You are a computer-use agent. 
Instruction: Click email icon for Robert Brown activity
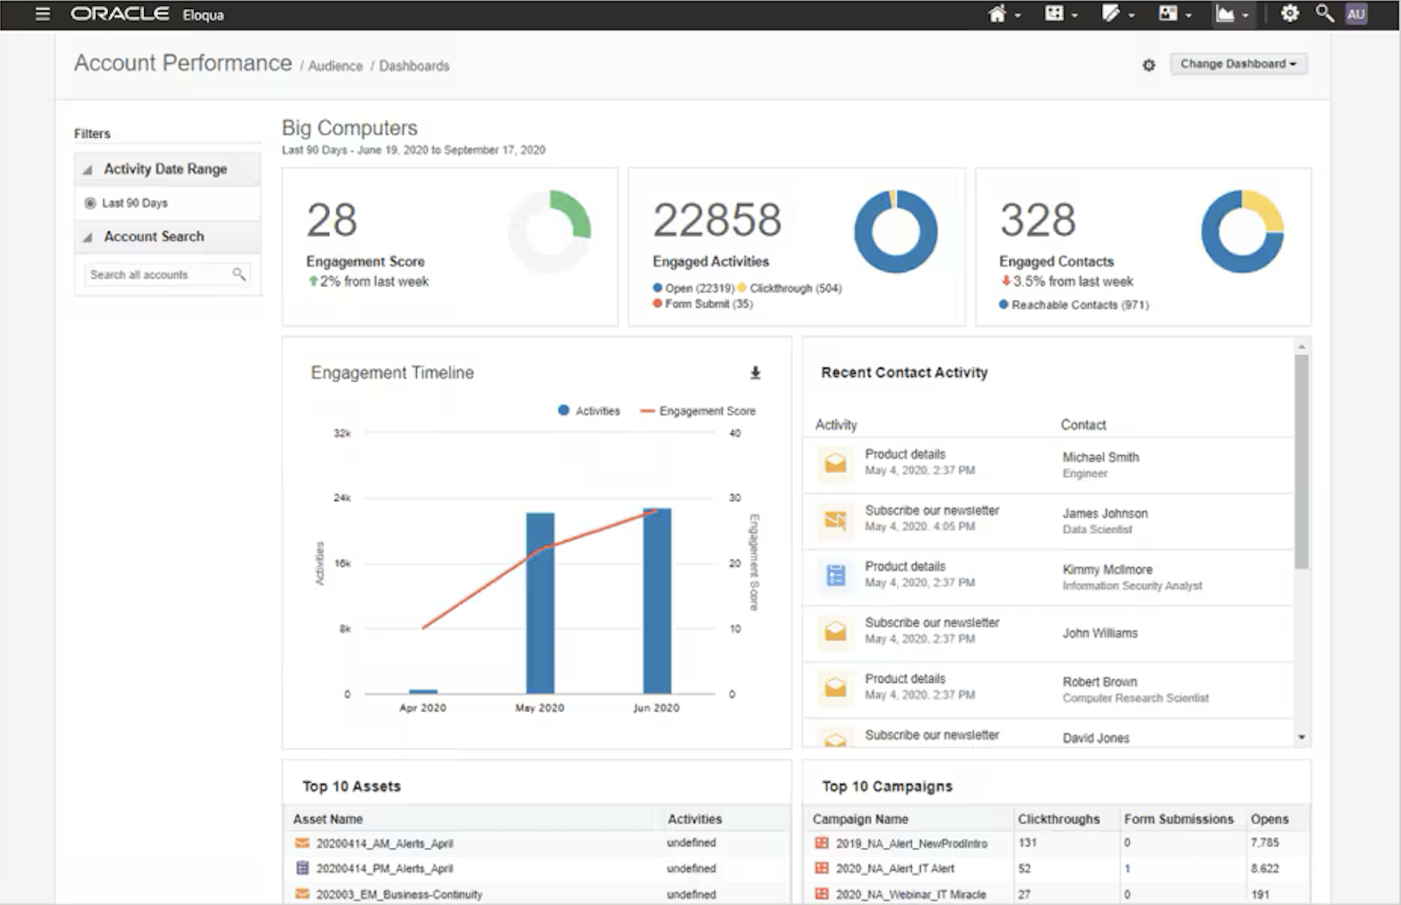click(x=835, y=687)
